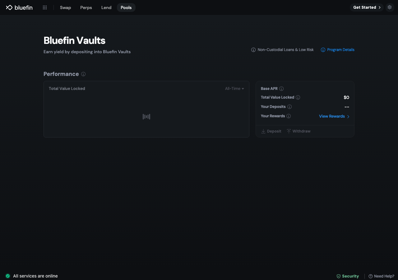This screenshot has width=398, height=280.
Task: Open the apps grid menu icon
Action: coord(45,7)
